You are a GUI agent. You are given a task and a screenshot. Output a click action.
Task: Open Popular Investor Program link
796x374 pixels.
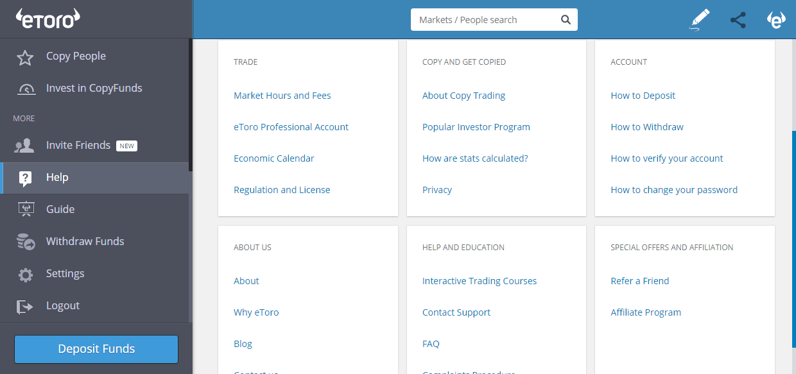pos(476,127)
